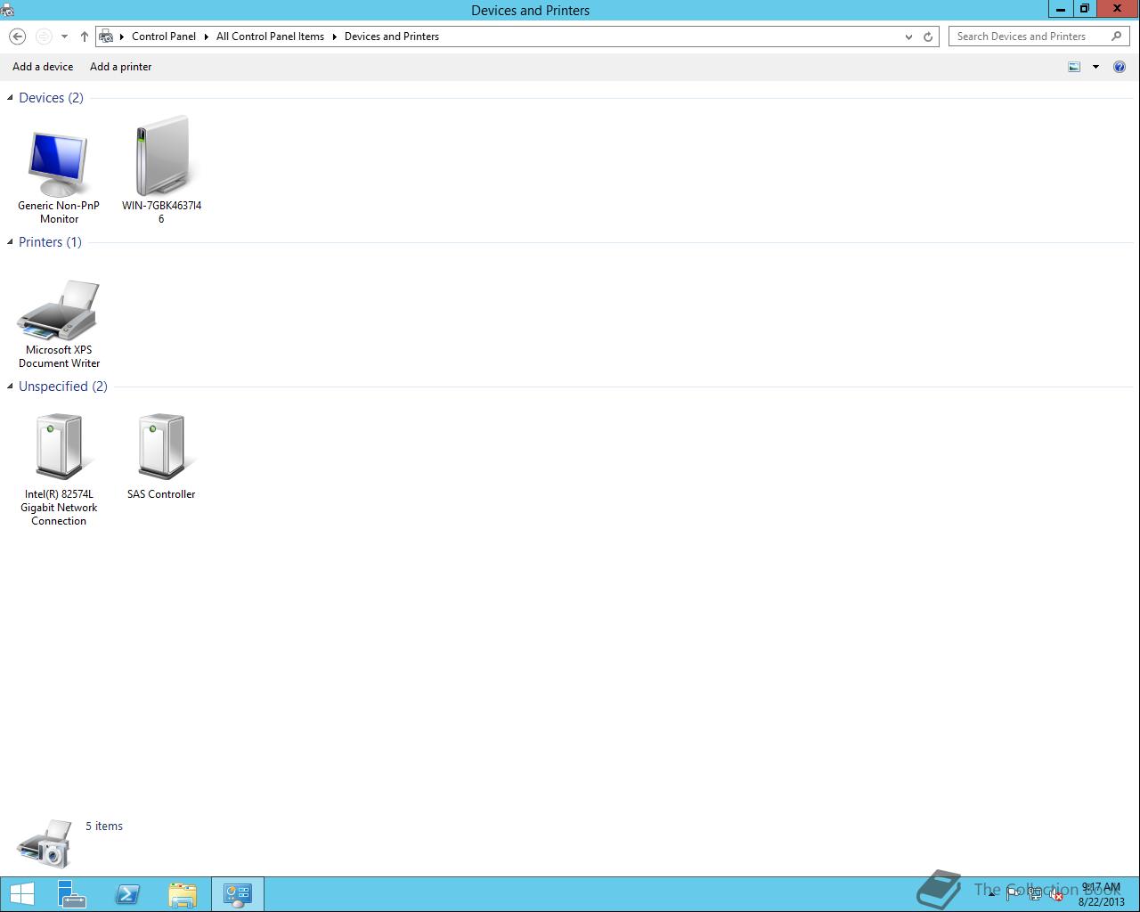This screenshot has height=912, width=1140.
Task: Change your view icon button
Action: pos(1074,67)
